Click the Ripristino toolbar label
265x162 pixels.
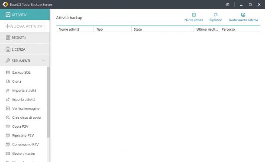click(216, 20)
